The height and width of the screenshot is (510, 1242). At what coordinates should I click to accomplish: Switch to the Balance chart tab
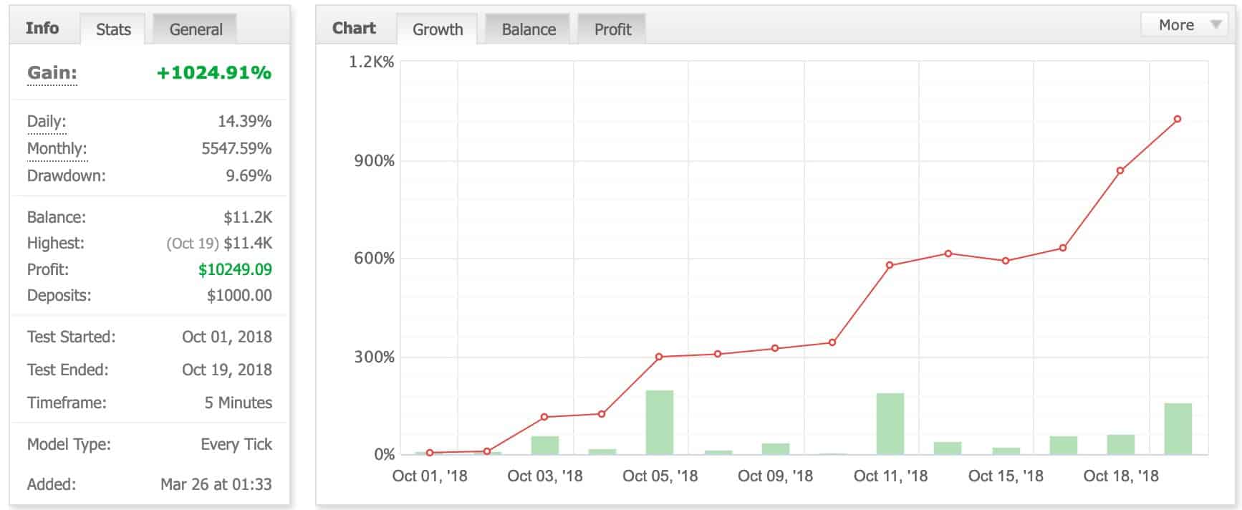pyautogui.click(x=529, y=29)
